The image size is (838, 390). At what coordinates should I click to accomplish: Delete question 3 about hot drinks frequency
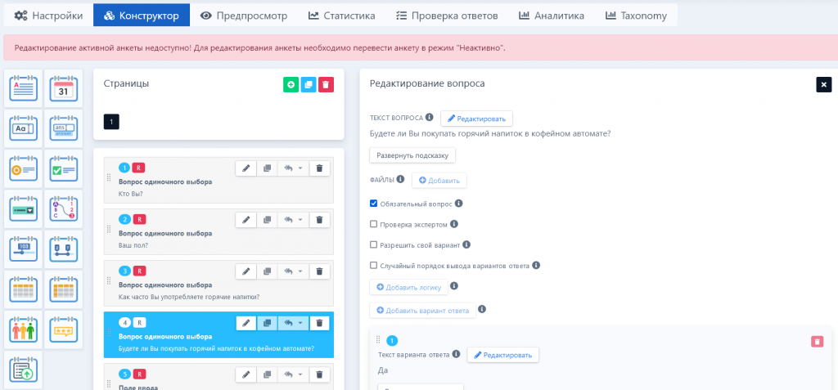[x=320, y=271]
